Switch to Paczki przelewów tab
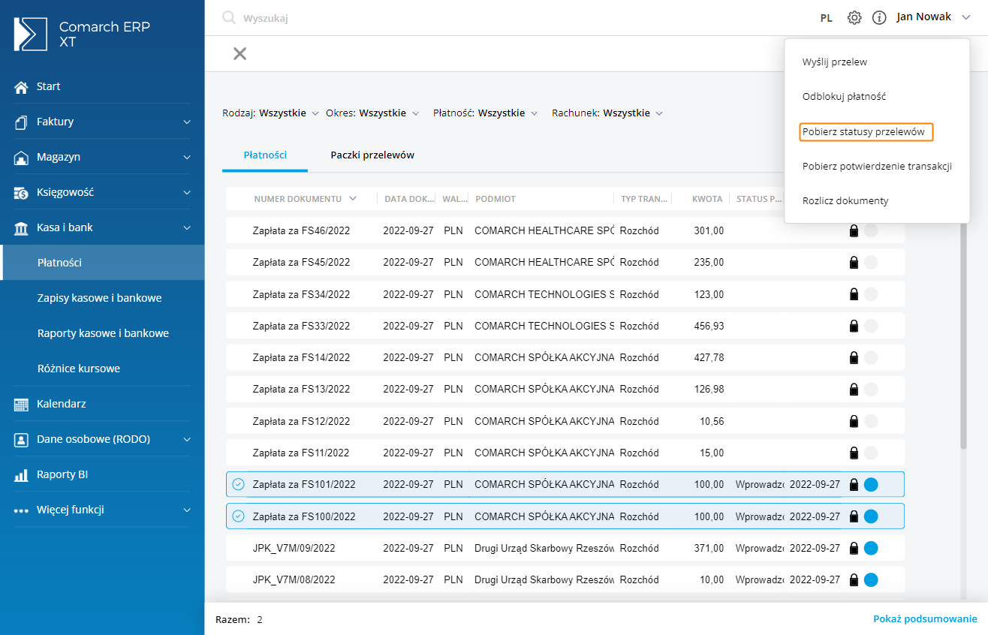988x635 pixels. click(372, 155)
